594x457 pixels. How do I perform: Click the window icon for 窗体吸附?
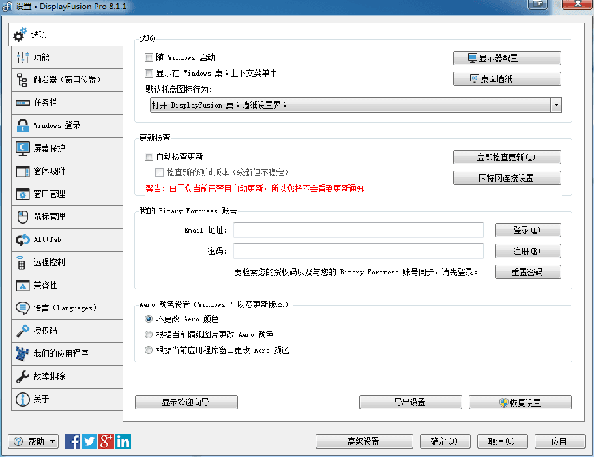tap(23, 171)
